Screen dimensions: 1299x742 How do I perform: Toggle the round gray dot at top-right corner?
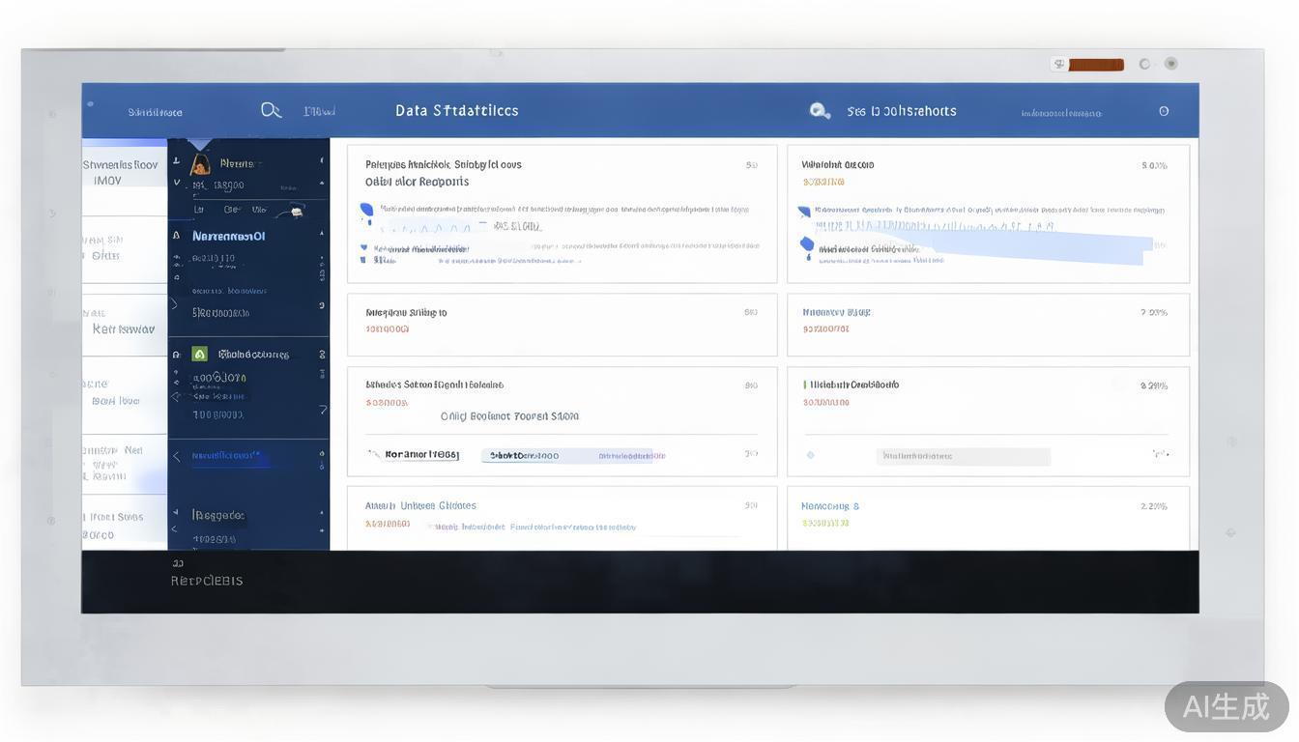pyautogui.click(x=1171, y=64)
